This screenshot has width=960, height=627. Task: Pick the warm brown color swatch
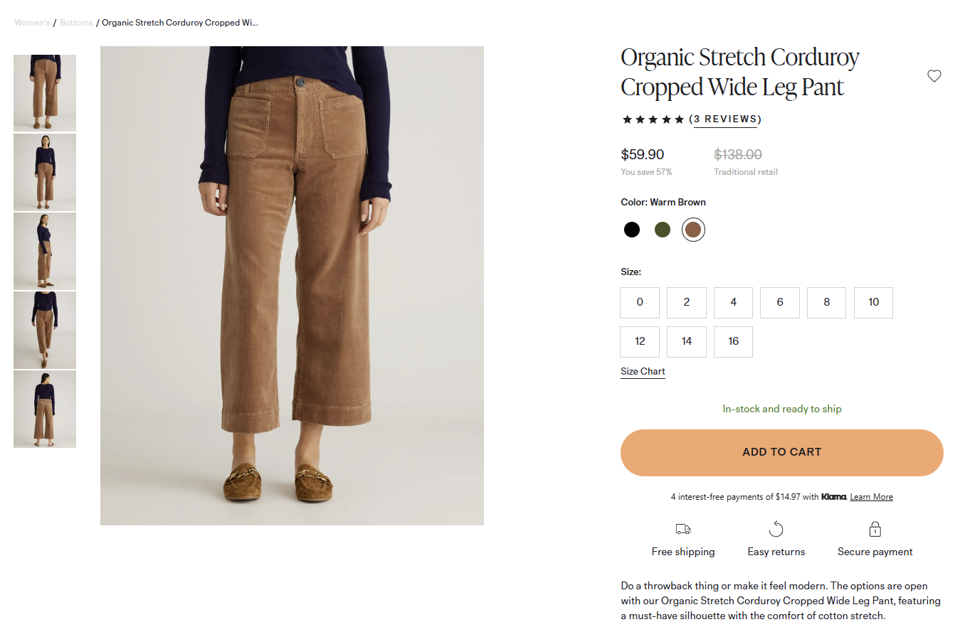coord(693,230)
